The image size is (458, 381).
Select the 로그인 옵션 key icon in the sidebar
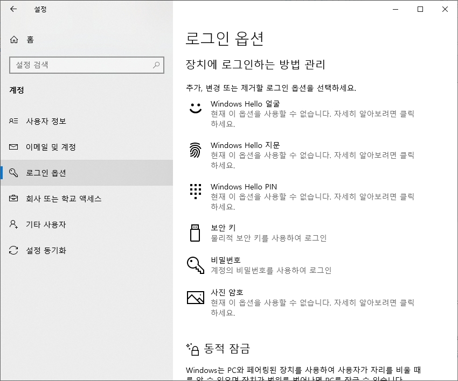13,173
